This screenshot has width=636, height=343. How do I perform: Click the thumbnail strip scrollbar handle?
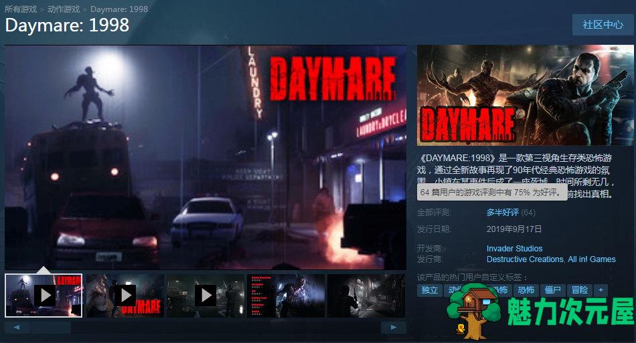click(x=51, y=327)
